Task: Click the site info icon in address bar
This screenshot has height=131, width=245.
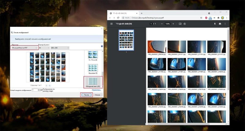Action: tap(123, 18)
